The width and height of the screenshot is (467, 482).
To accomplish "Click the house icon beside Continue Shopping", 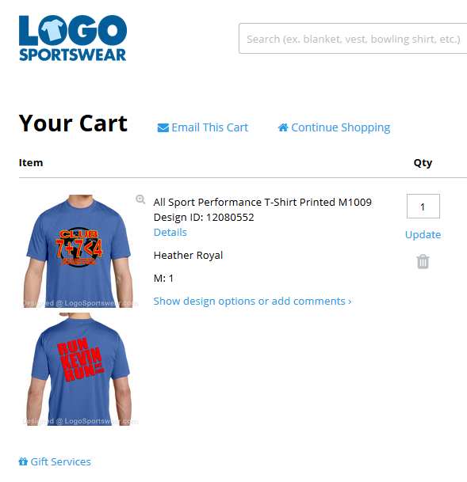I will point(283,127).
